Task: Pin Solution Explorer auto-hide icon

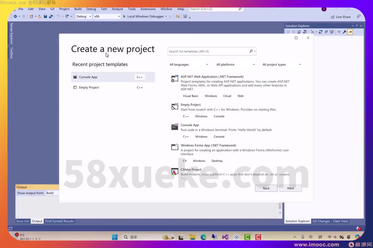Action: pos(356,25)
